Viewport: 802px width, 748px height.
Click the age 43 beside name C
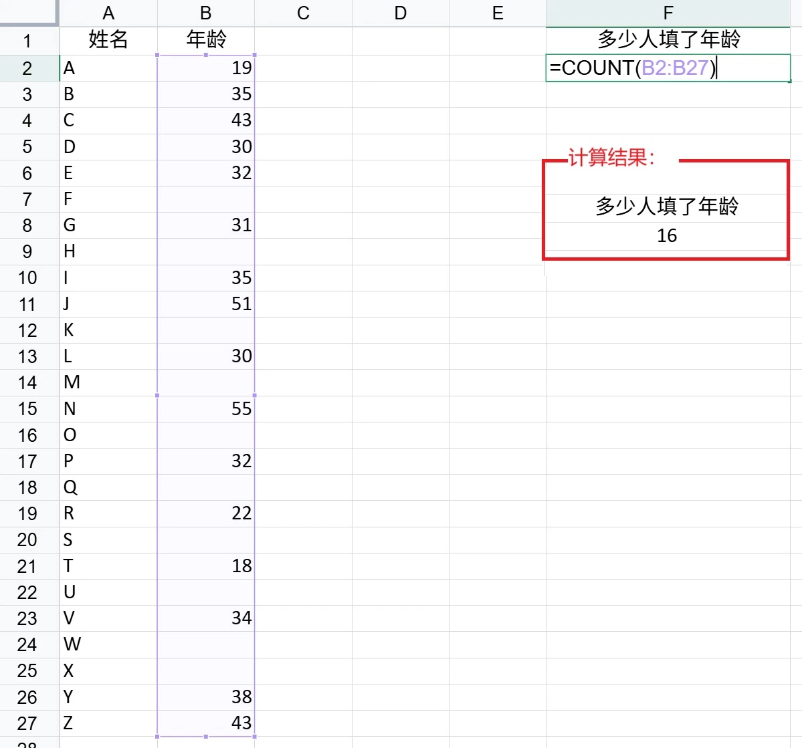[205, 120]
